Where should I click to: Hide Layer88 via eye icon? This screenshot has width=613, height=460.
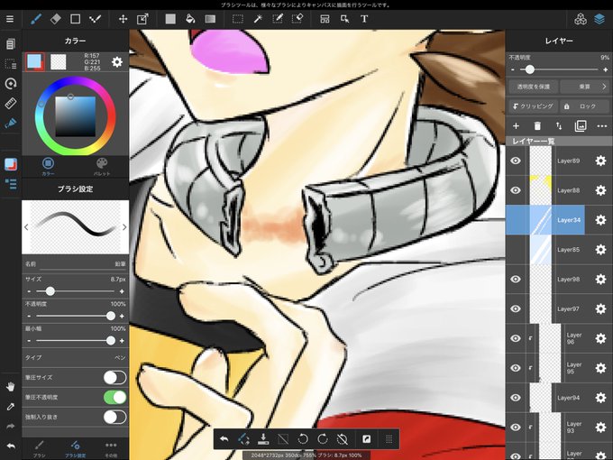pos(516,190)
